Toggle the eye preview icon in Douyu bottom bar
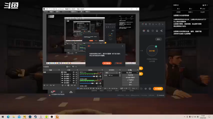213x119 pixels. pyautogui.click(x=146, y=89)
